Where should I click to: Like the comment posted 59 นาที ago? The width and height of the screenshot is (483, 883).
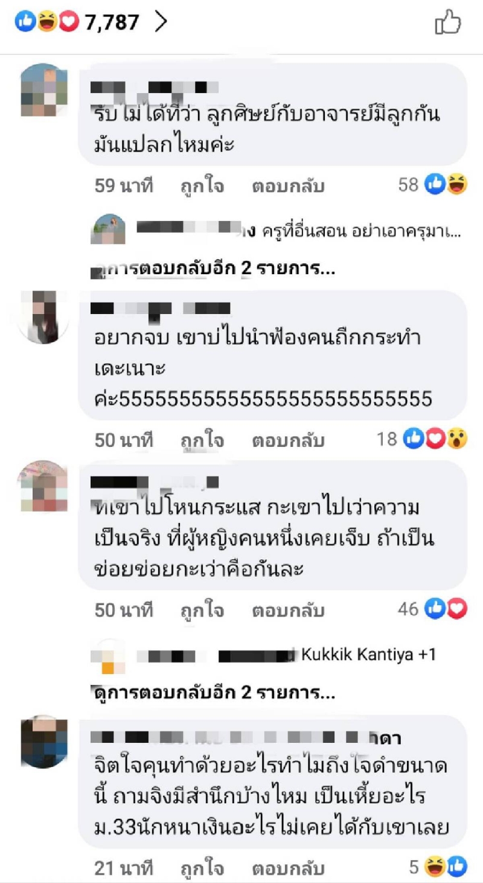point(202,185)
